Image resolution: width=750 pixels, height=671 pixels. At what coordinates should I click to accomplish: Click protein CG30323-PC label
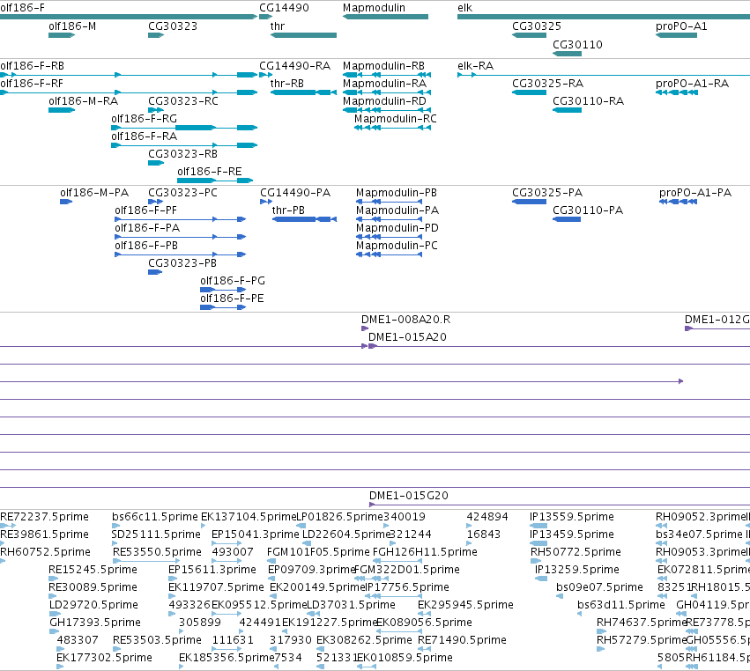pos(182,193)
